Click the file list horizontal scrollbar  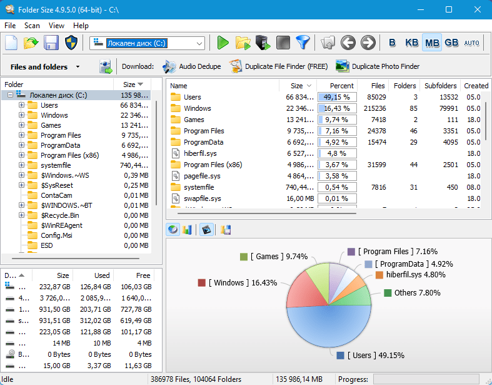point(267,213)
